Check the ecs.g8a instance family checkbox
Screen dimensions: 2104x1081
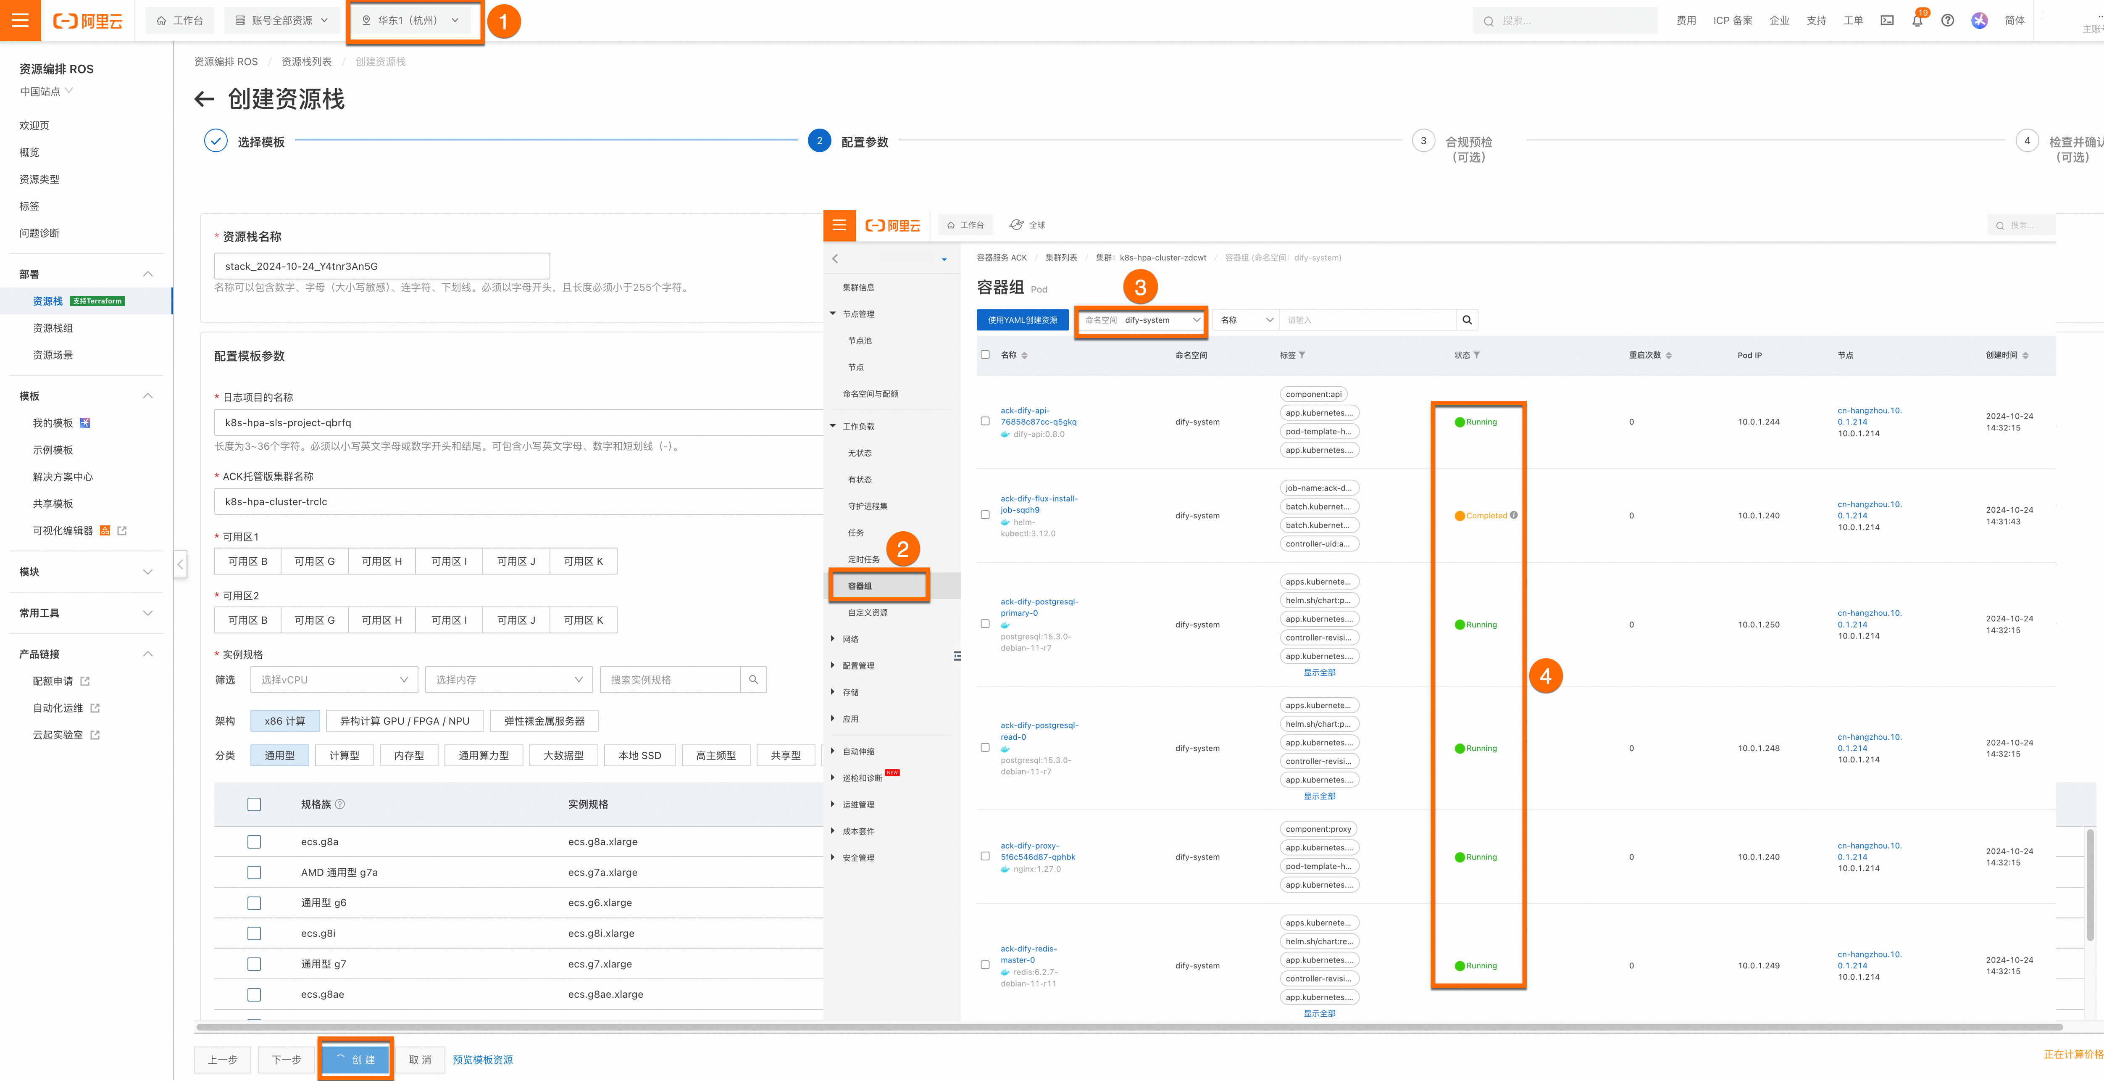pos(254,841)
